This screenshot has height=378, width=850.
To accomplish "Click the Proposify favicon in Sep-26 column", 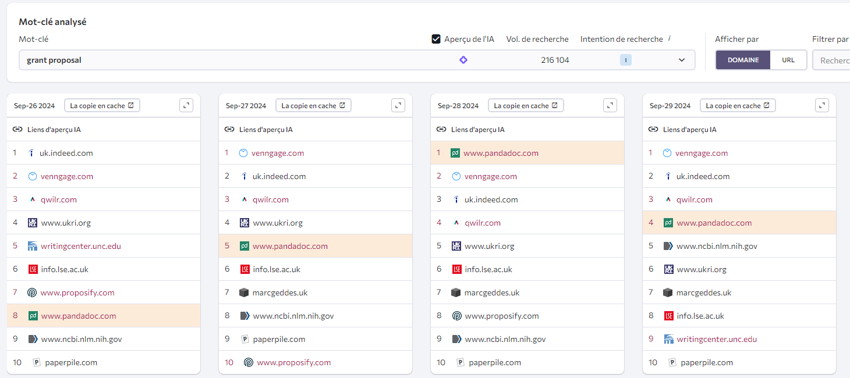I will (33, 293).
